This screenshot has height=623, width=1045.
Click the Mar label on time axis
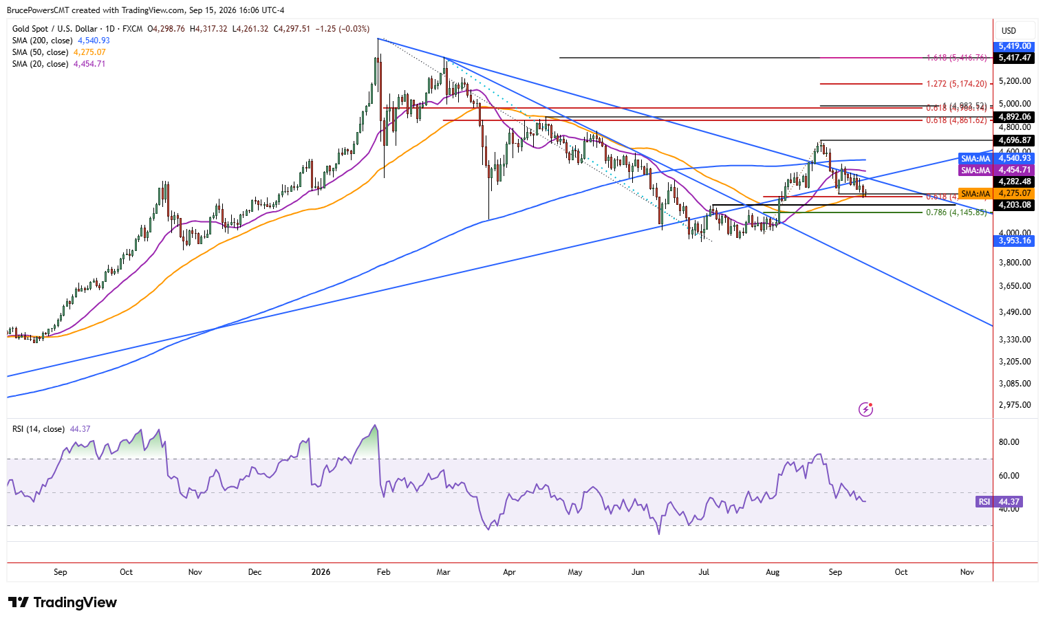(444, 572)
